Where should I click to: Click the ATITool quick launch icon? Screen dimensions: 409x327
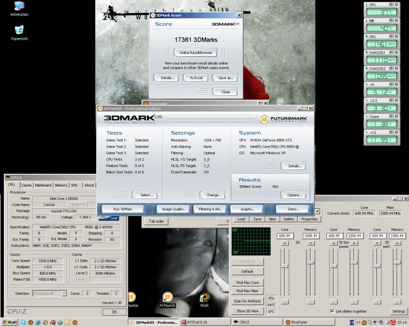(52, 322)
